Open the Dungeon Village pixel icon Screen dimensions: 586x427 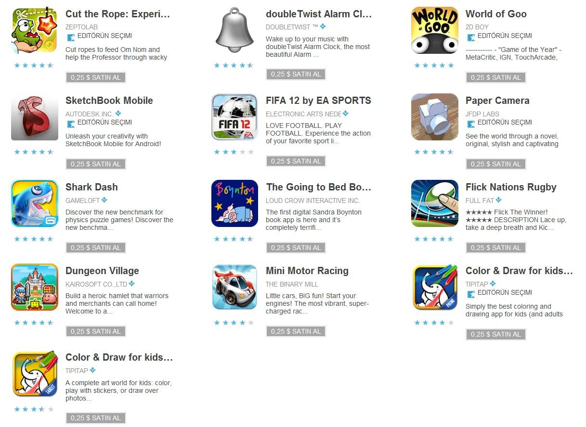(x=35, y=287)
